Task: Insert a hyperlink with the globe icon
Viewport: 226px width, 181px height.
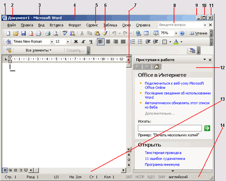Action: pyautogui.click(x=139, y=33)
